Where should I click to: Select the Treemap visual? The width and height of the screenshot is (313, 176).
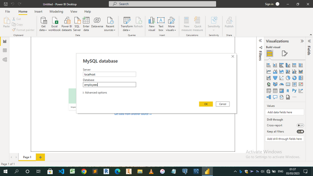[301, 78]
